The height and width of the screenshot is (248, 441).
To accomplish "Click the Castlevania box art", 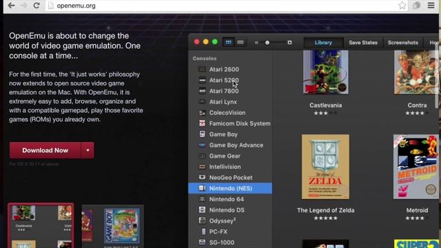I will (x=326, y=72).
